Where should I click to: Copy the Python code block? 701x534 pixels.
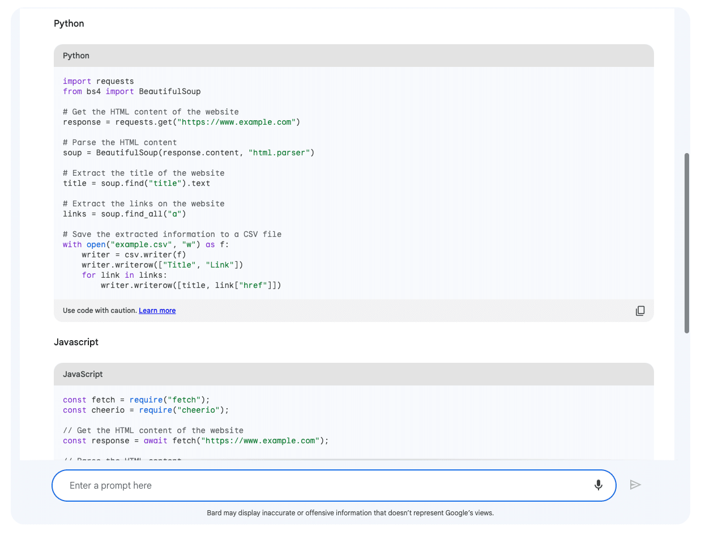[640, 311]
